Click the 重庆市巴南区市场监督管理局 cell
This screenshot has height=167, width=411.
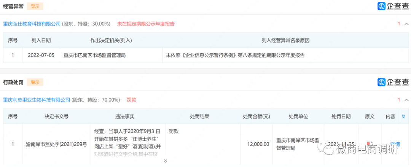tap(94, 55)
